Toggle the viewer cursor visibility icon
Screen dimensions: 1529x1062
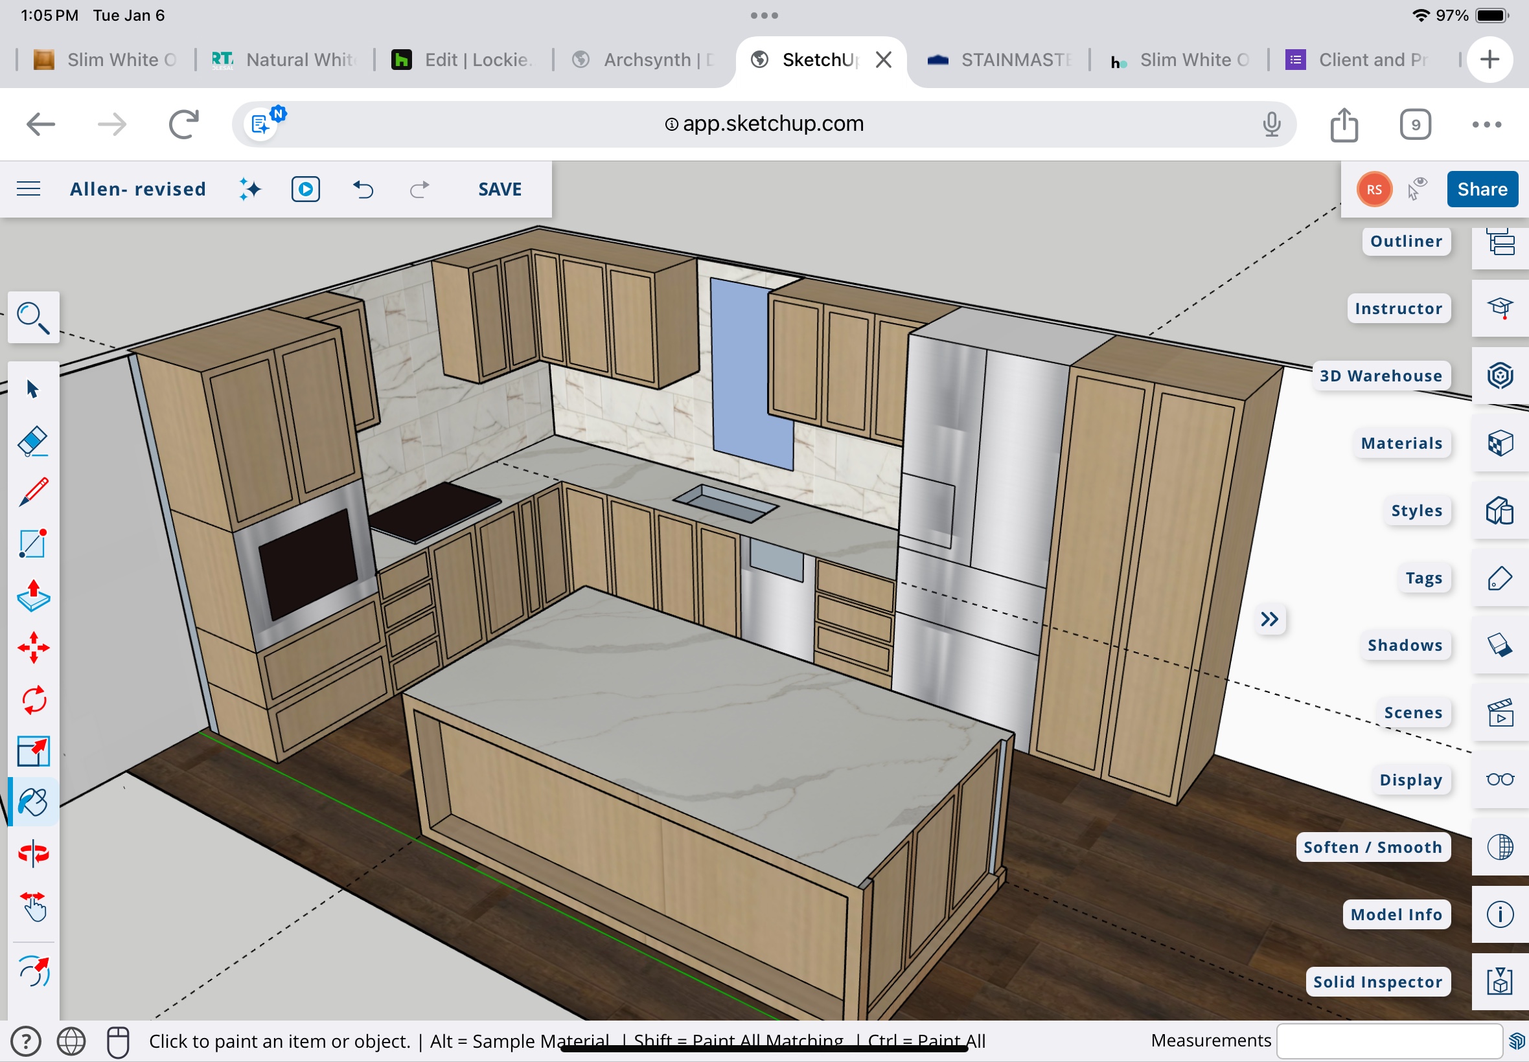click(x=1417, y=189)
